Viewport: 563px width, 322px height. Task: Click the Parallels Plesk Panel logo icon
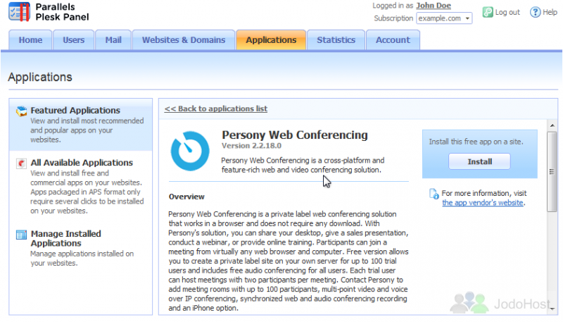click(x=20, y=12)
